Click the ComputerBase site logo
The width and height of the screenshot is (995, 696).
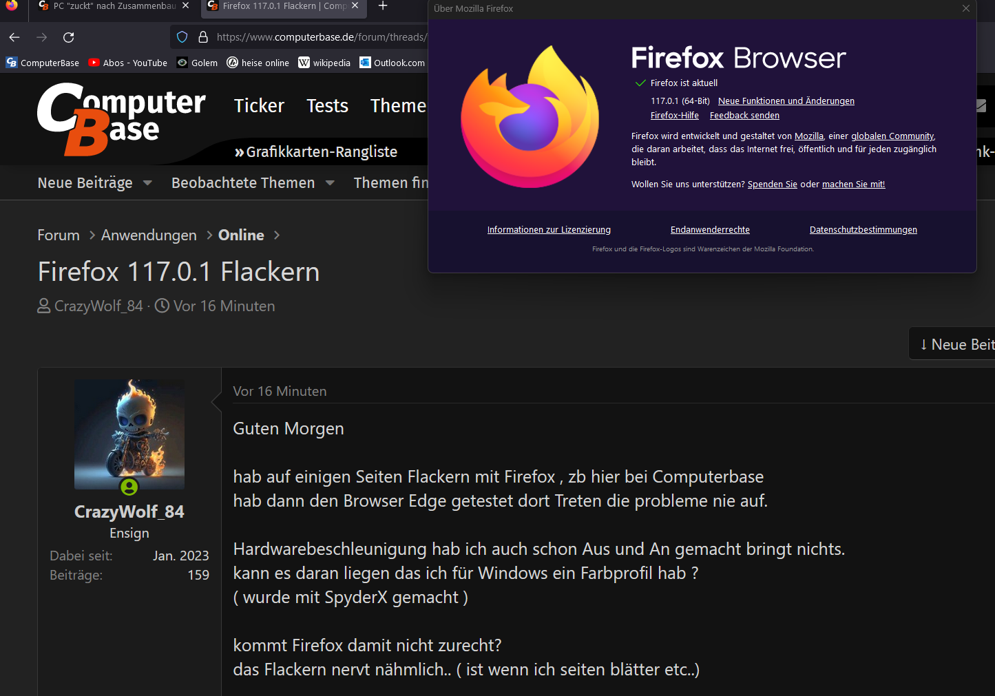[x=121, y=118]
